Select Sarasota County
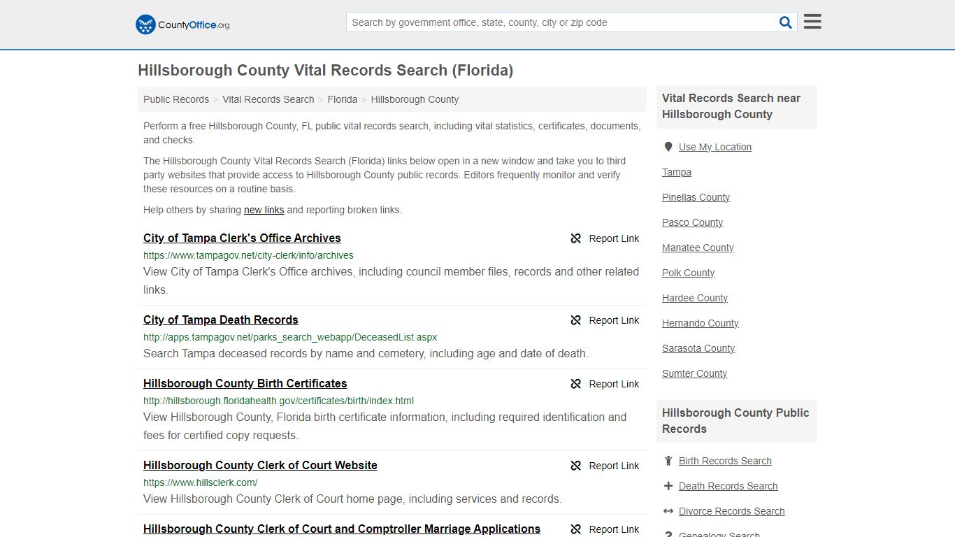This screenshot has width=955, height=537. point(698,348)
